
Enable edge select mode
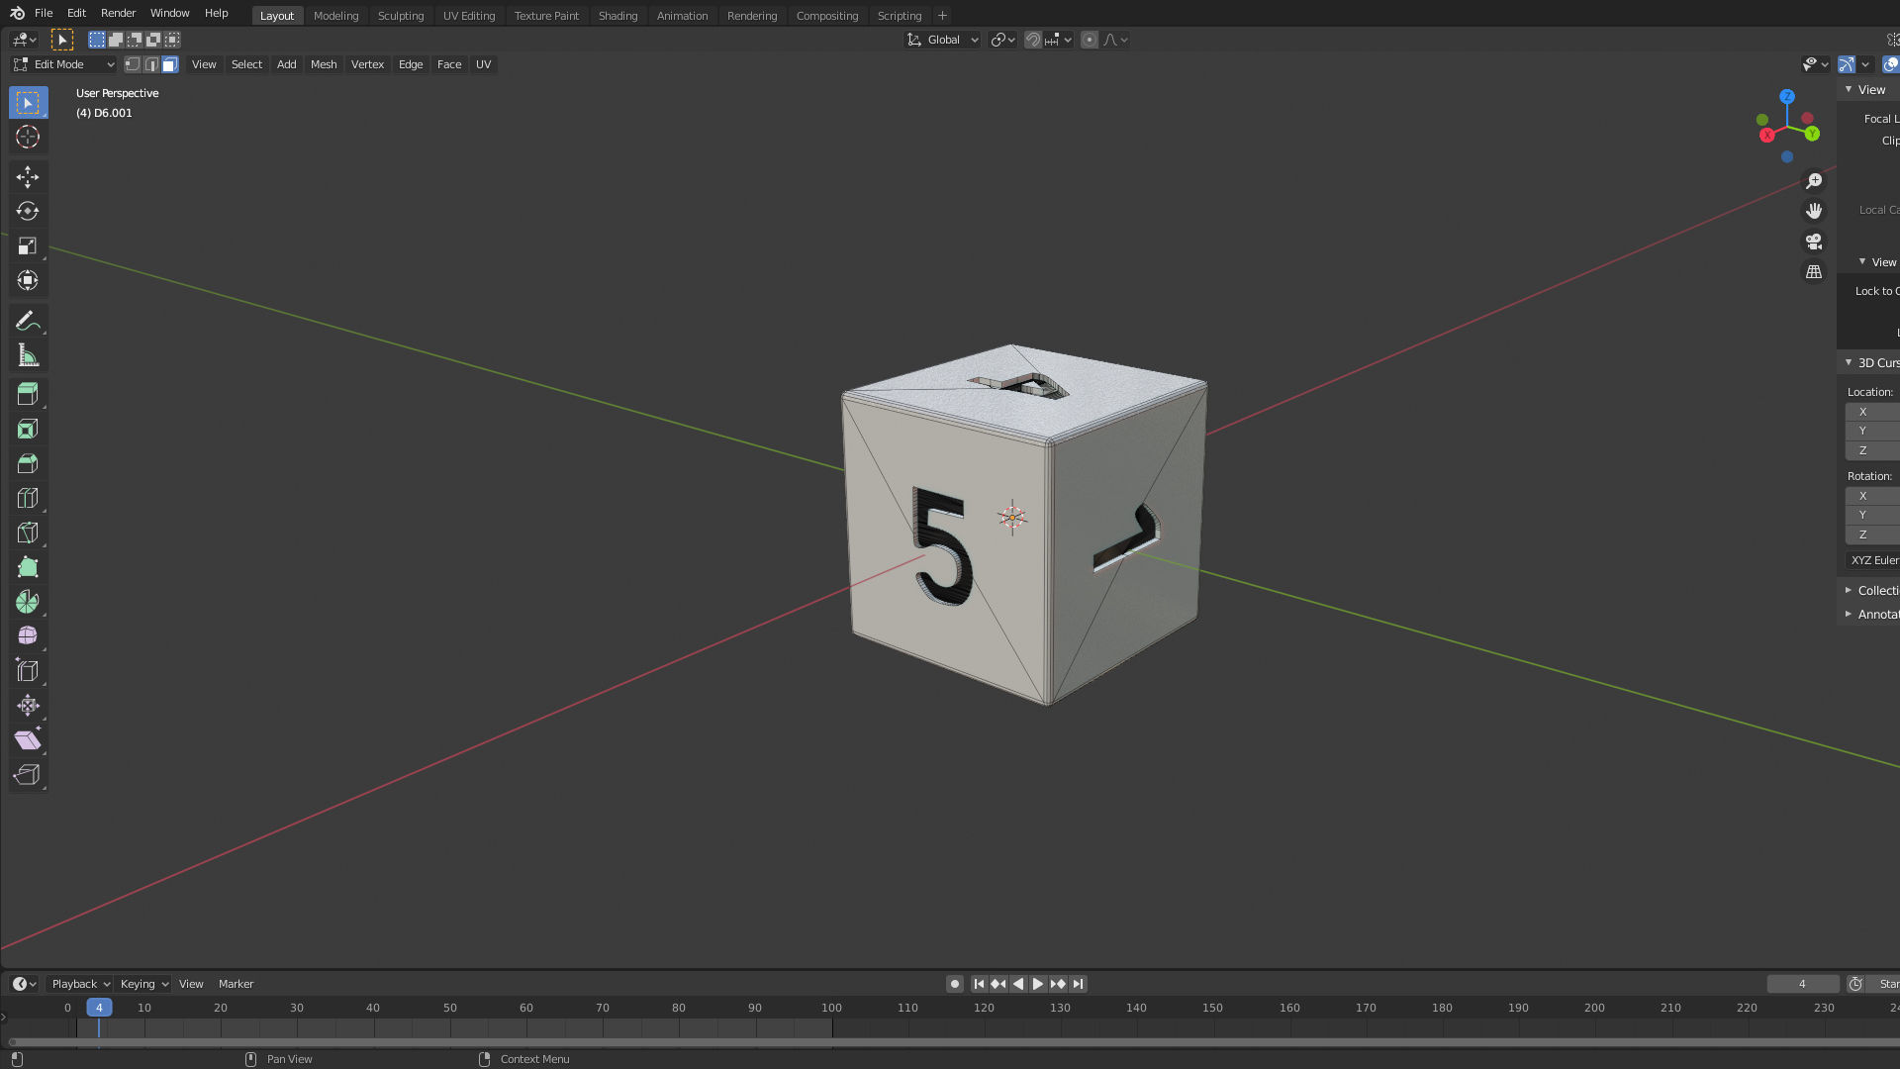(x=151, y=64)
